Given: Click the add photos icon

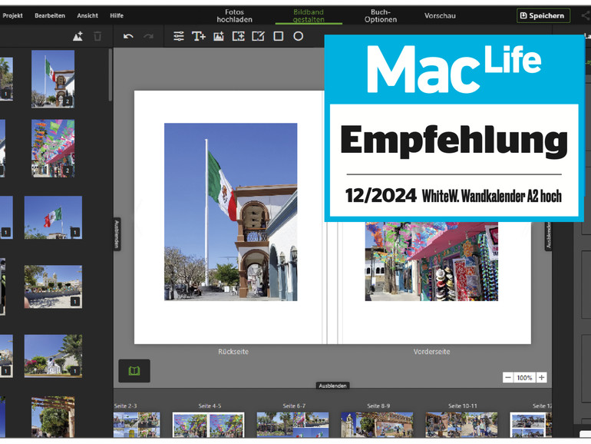Looking at the screenshot, I should coord(78,36).
